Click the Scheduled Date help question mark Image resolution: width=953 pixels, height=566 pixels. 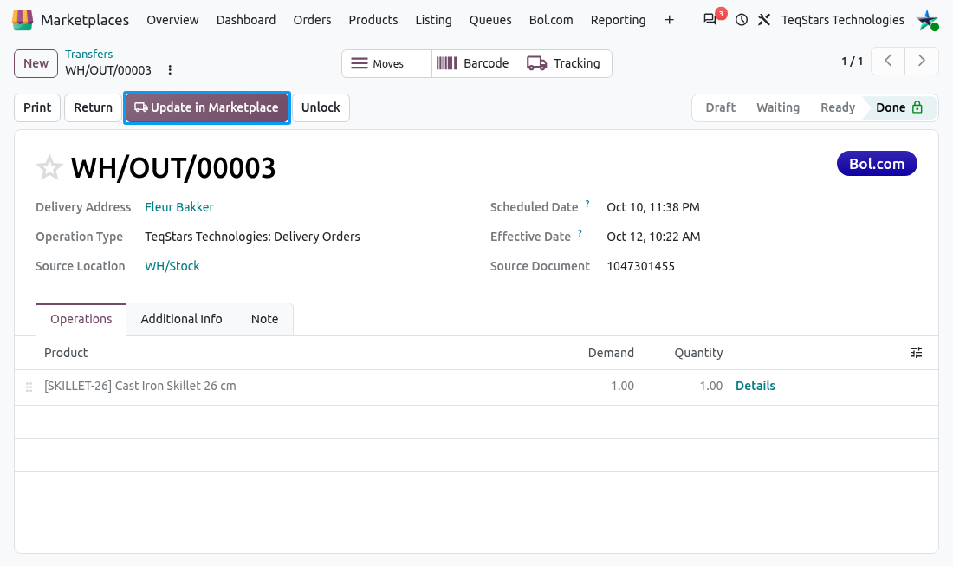click(587, 204)
